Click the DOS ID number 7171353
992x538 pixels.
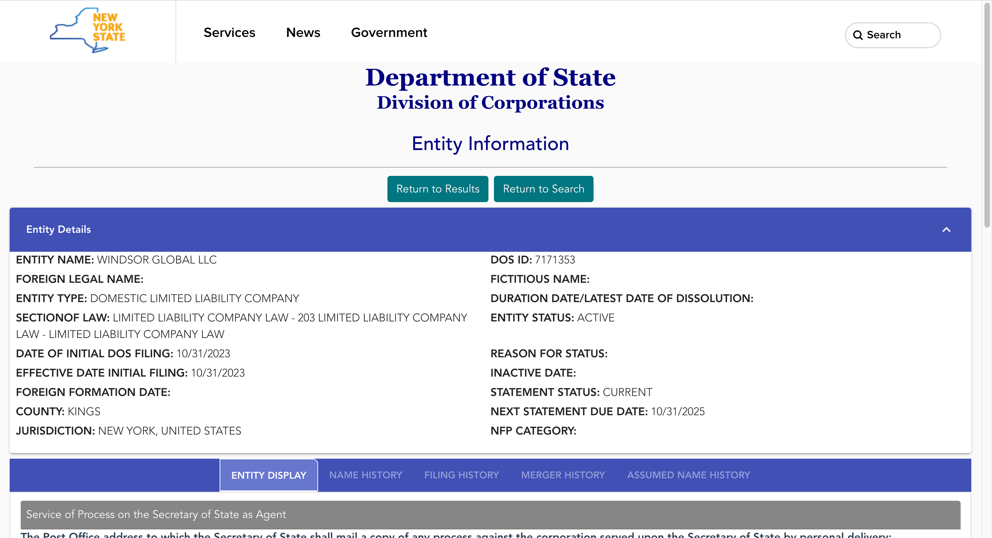pos(555,260)
